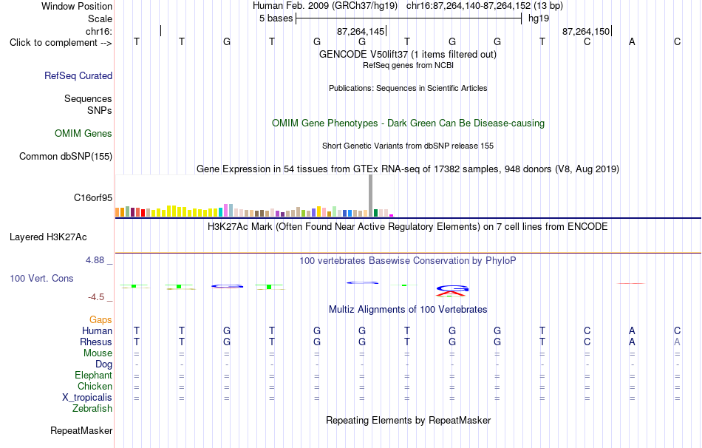Click the hg19 label beside the scale bar
This screenshot has width=702, height=448.
click(539, 18)
